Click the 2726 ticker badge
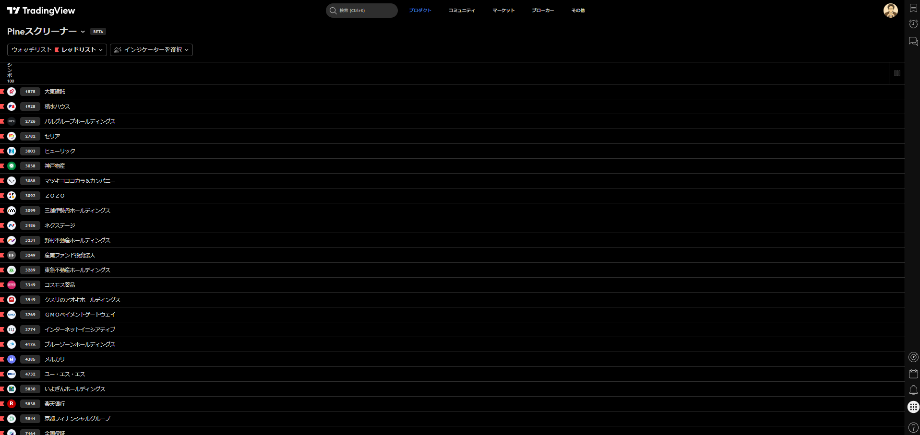Image resolution: width=920 pixels, height=435 pixels. coord(30,121)
